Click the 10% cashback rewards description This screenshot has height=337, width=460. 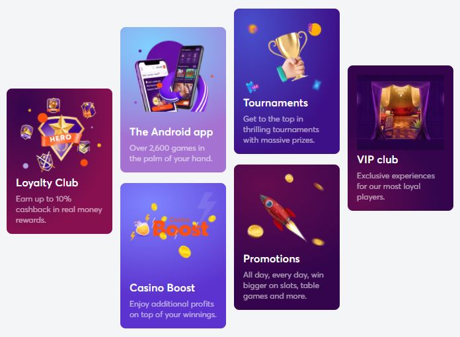pyautogui.click(x=59, y=209)
